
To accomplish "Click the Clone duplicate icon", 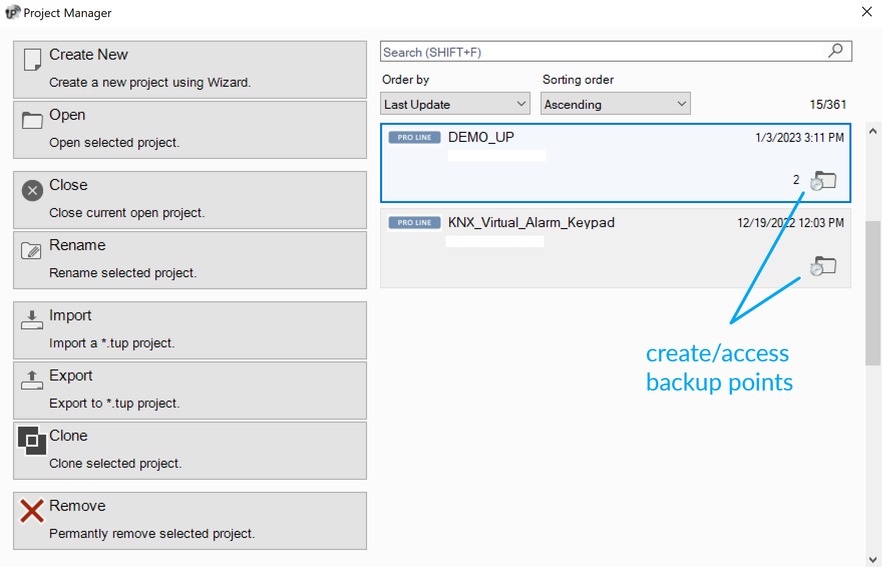I will [x=32, y=440].
